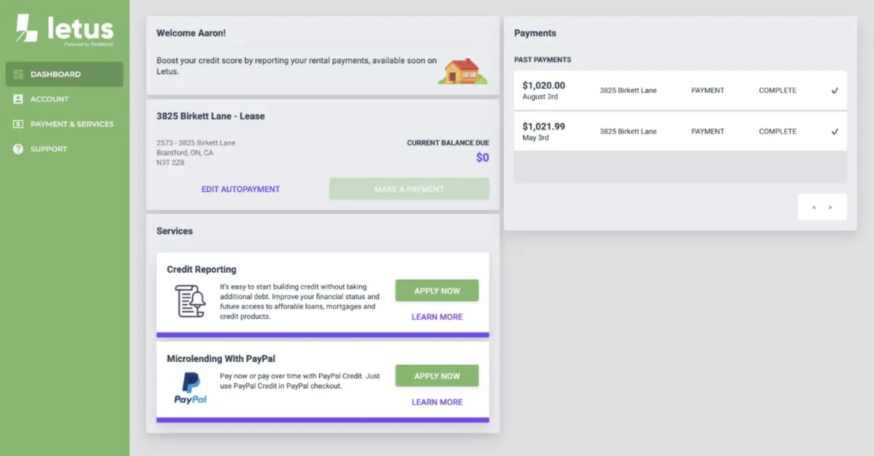Click the Dashboard grid icon
The height and width of the screenshot is (456, 874).
point(18,74)
